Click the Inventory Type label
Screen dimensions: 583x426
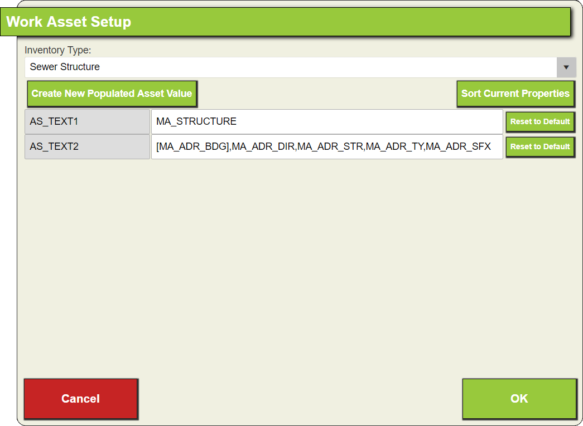tap(57, 50)
